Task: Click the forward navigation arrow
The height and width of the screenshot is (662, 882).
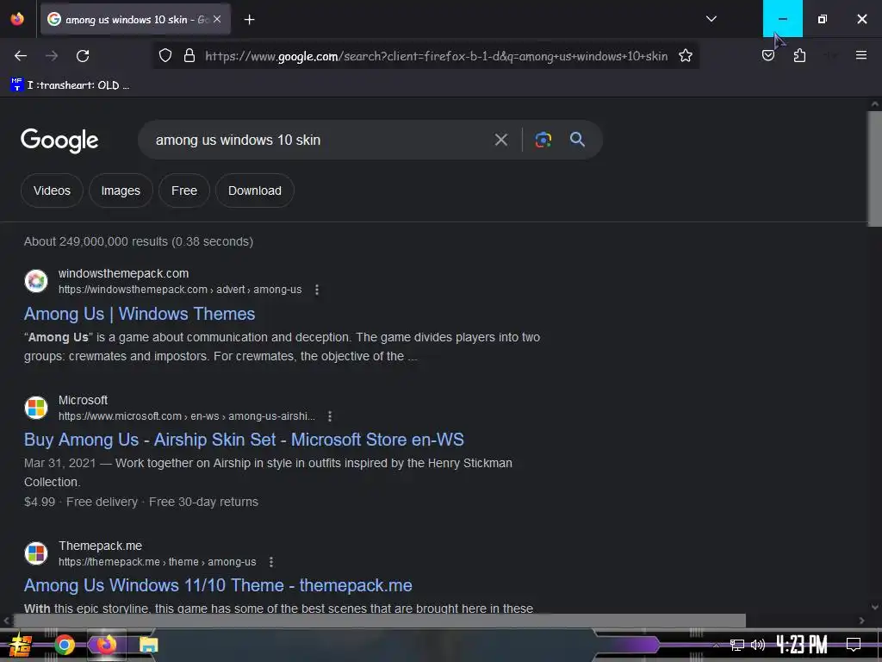Action: click(52, 56)
